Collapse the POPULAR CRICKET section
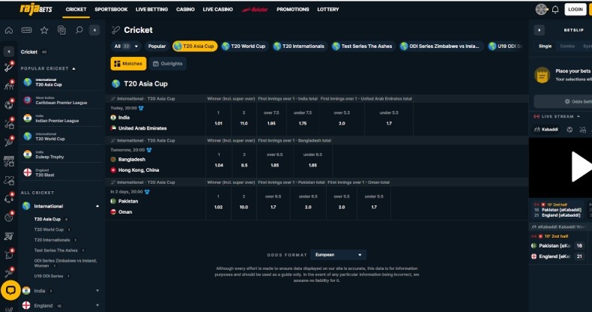Screen dimensions: 592x312 pos(73,68)
